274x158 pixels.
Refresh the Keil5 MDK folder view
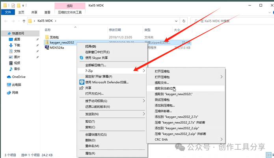click(184, 21)
